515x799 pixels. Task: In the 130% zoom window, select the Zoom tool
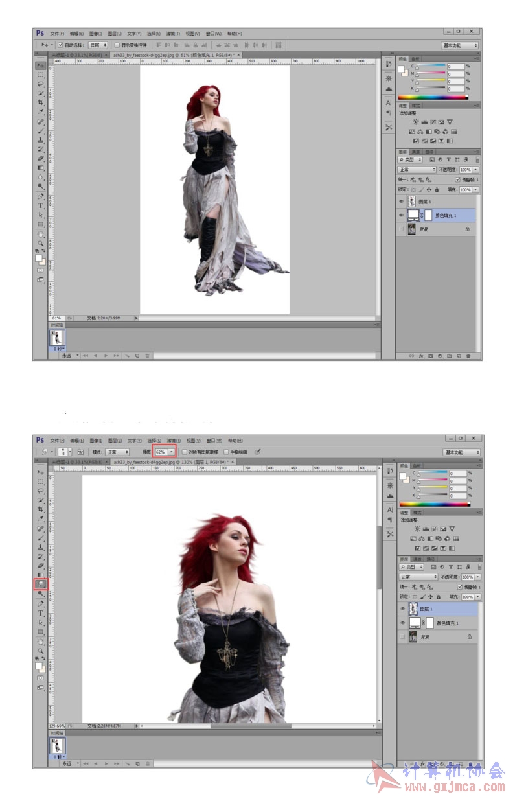40,651
